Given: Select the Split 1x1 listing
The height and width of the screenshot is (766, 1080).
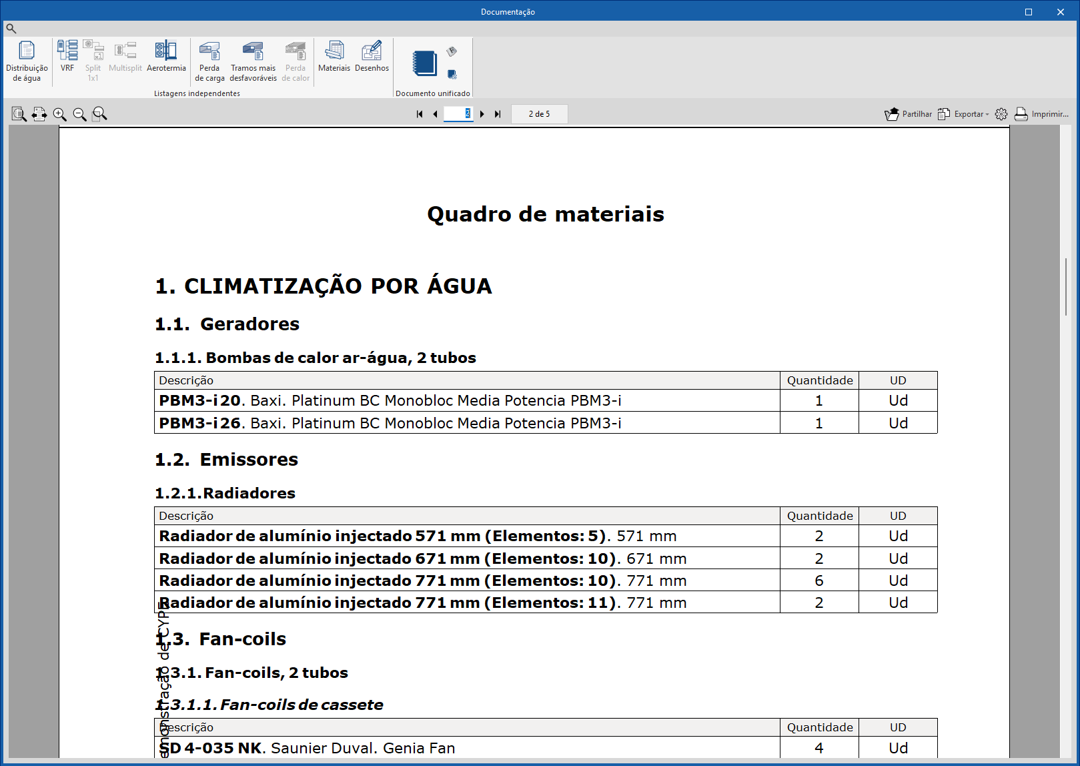Looking at the screenshot, I should 93,61.
